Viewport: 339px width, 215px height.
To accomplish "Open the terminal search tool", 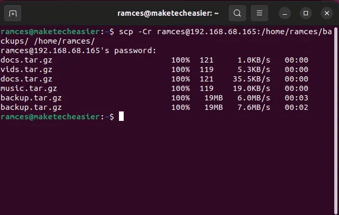I will pos(237,13).
